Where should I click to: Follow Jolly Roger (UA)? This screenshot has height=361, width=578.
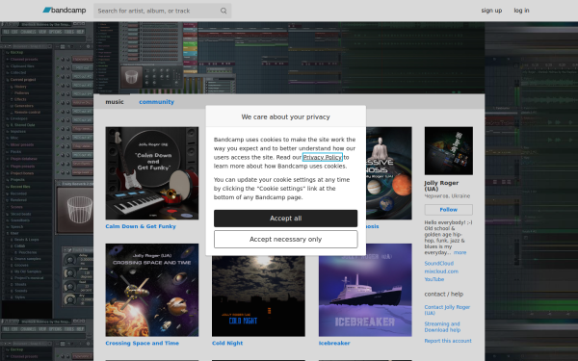pos(449,210)
